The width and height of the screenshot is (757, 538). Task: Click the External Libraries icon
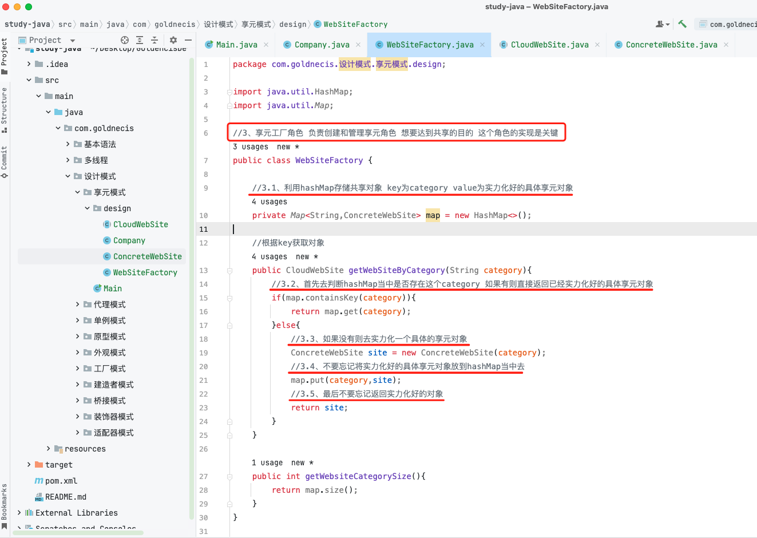pyautogui.click(x=29, y=513)
